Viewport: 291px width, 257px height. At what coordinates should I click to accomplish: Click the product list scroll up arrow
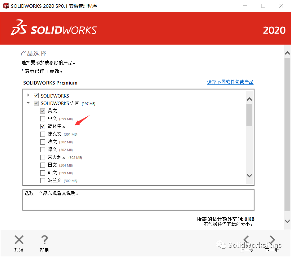[x=250, y=99]
